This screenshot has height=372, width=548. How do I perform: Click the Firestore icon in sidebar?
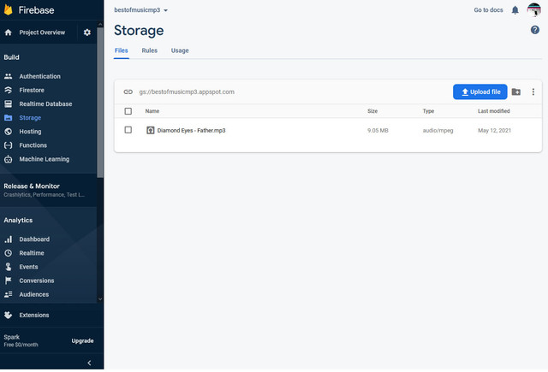pos(9,90)
